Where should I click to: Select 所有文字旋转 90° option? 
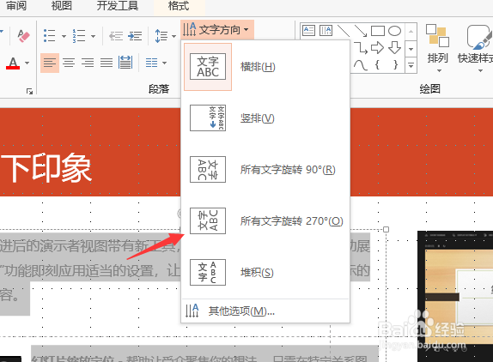point(265,170)
